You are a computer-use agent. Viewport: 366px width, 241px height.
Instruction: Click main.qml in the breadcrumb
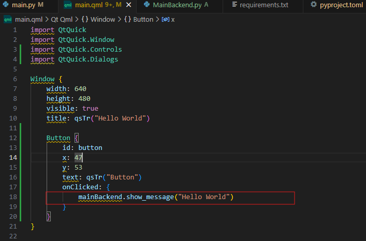coord(28,20)
